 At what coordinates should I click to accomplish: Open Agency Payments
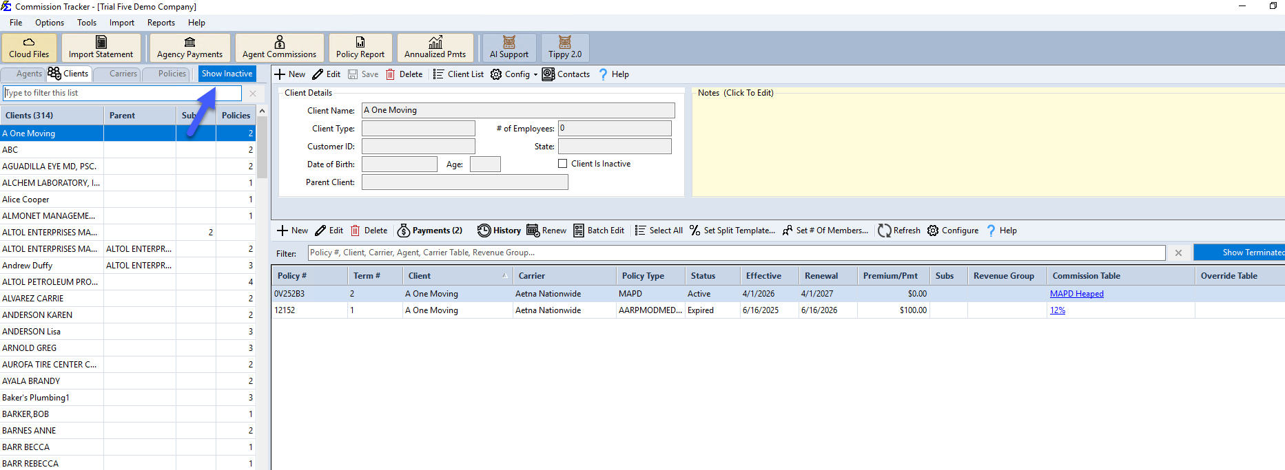189,47
